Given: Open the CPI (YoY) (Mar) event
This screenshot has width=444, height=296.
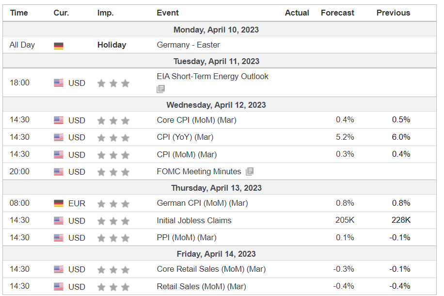Looking at the screenshot, I should 185,137.
